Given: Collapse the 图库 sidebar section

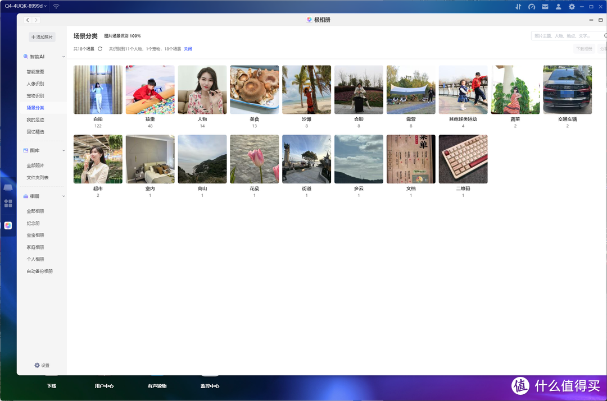Looking at the screenshot, I should coord(64,151).
